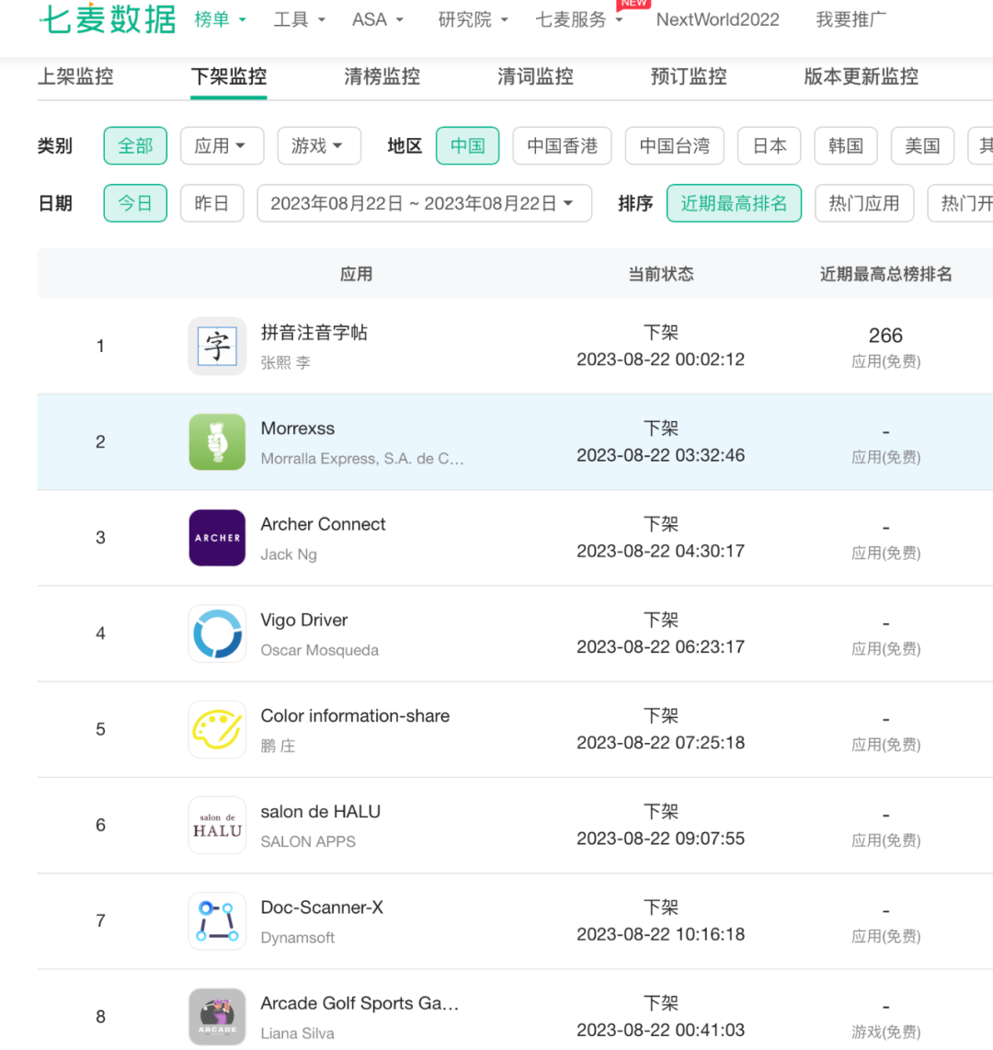Open the 游戏 category dropdown
The height and width of the screenshot is (1050, 993).
coord(319,145)
